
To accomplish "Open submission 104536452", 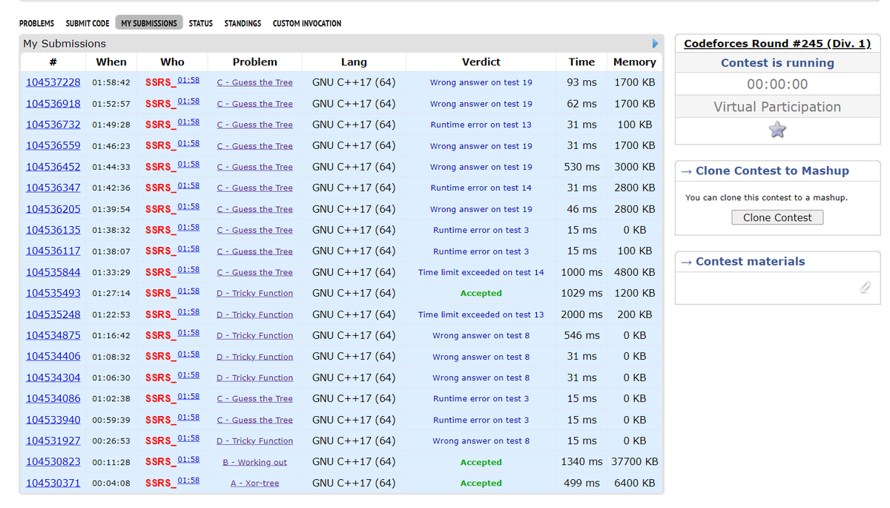I will (53, 167).
